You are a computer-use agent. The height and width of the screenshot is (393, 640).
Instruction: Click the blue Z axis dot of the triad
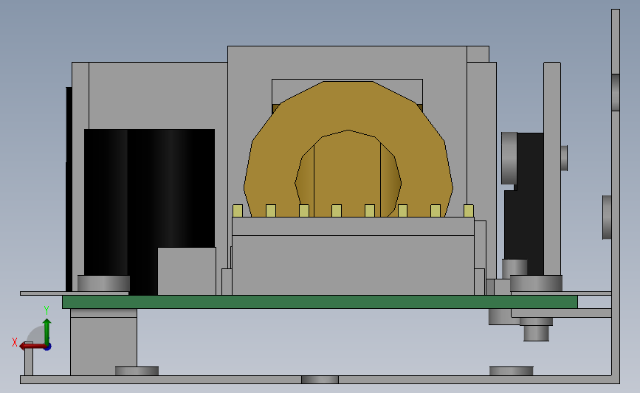click(x=47, y=347)
